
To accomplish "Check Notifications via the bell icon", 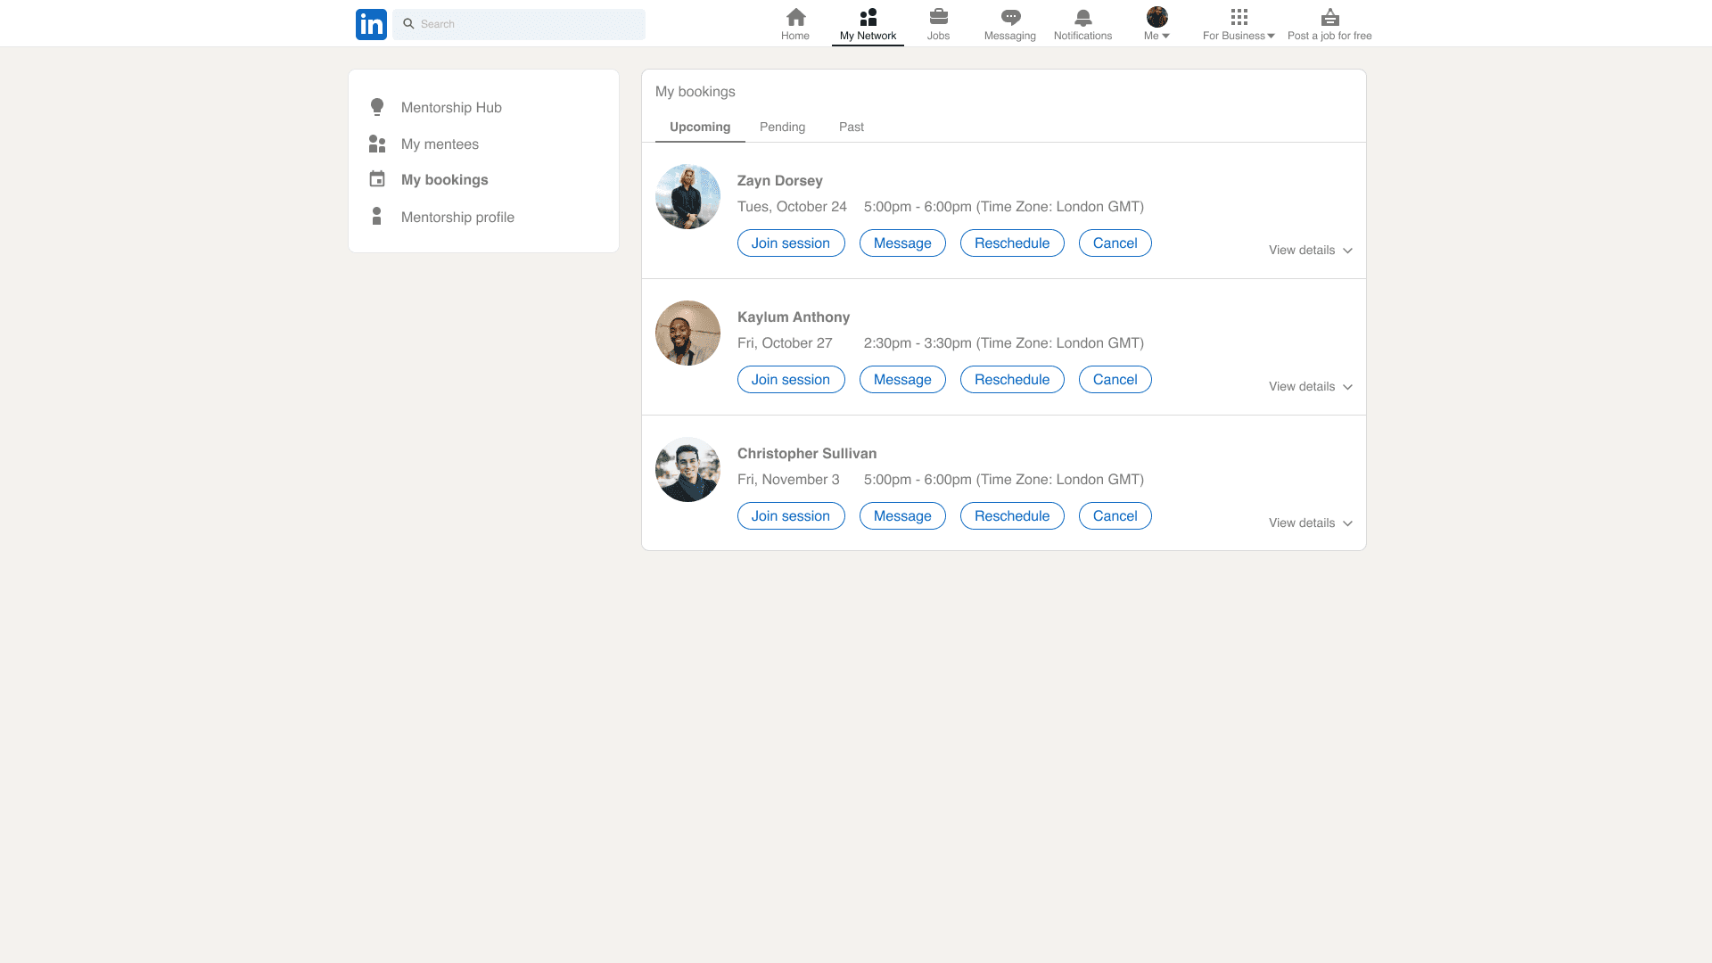I will pyautogui.click(x=1082, y=17).
